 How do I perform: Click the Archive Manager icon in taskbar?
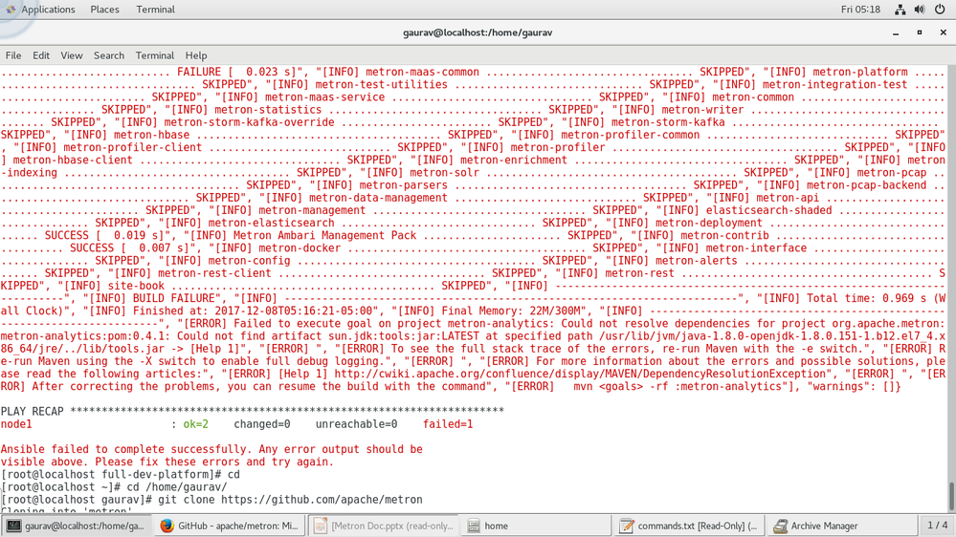[x=780, y=526]
